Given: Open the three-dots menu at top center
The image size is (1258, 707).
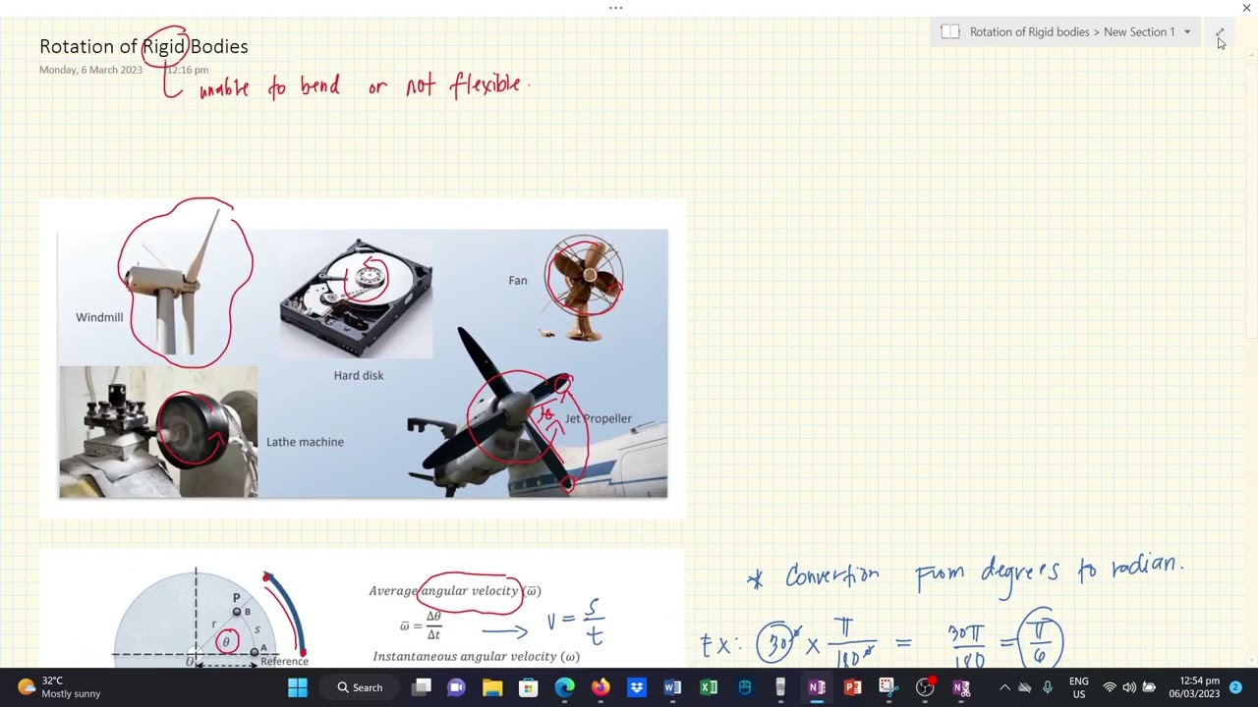Looking at the screenshot, I should pyautogui.click(x=616, y=8).
